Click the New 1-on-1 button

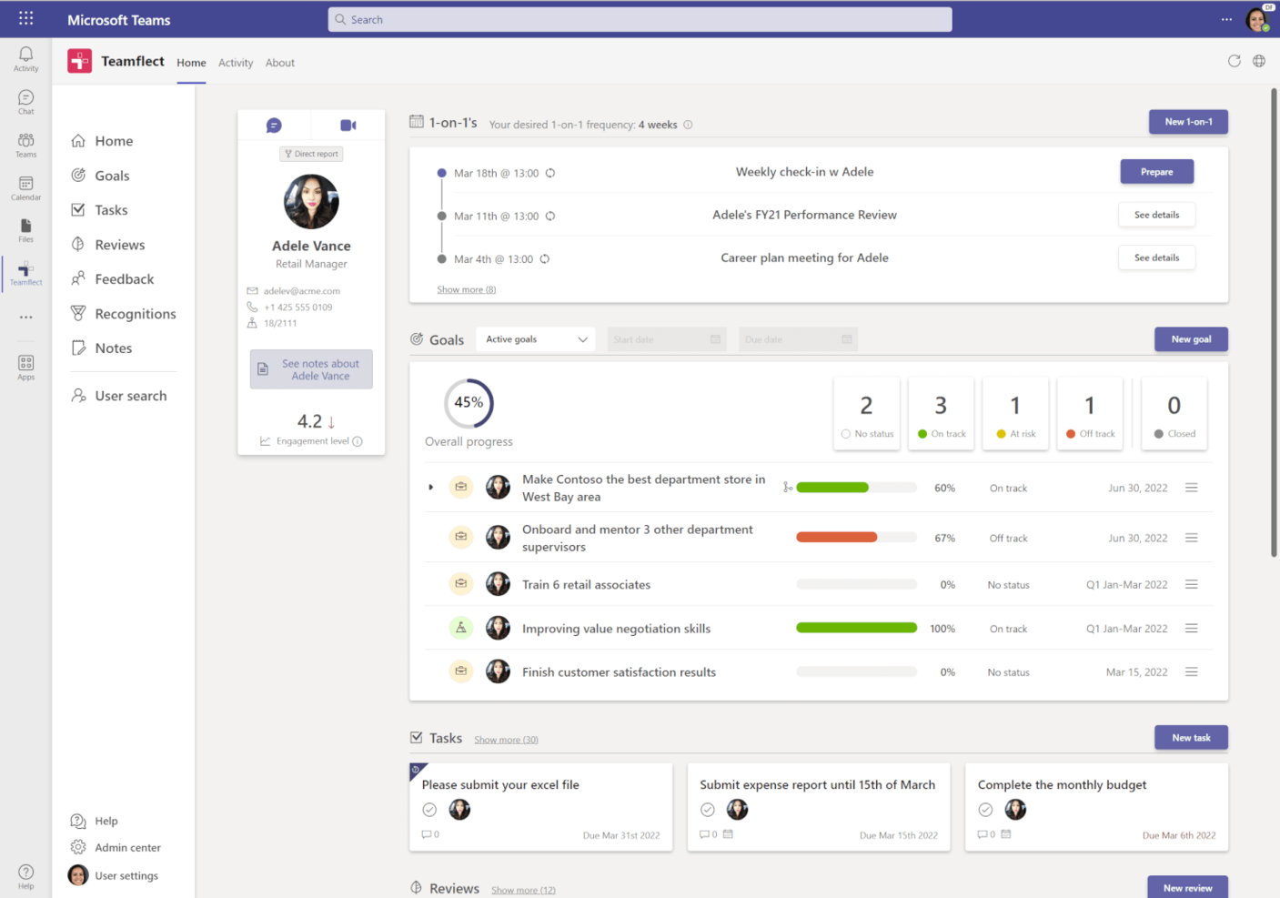[1188, 122]
